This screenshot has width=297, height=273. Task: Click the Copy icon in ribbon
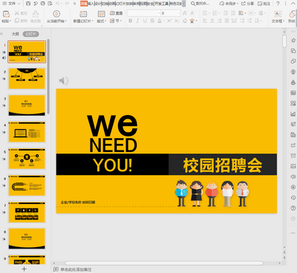[17, 21]
